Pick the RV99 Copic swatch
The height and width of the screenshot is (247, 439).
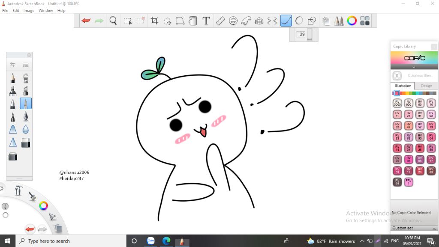click(397, 182)
